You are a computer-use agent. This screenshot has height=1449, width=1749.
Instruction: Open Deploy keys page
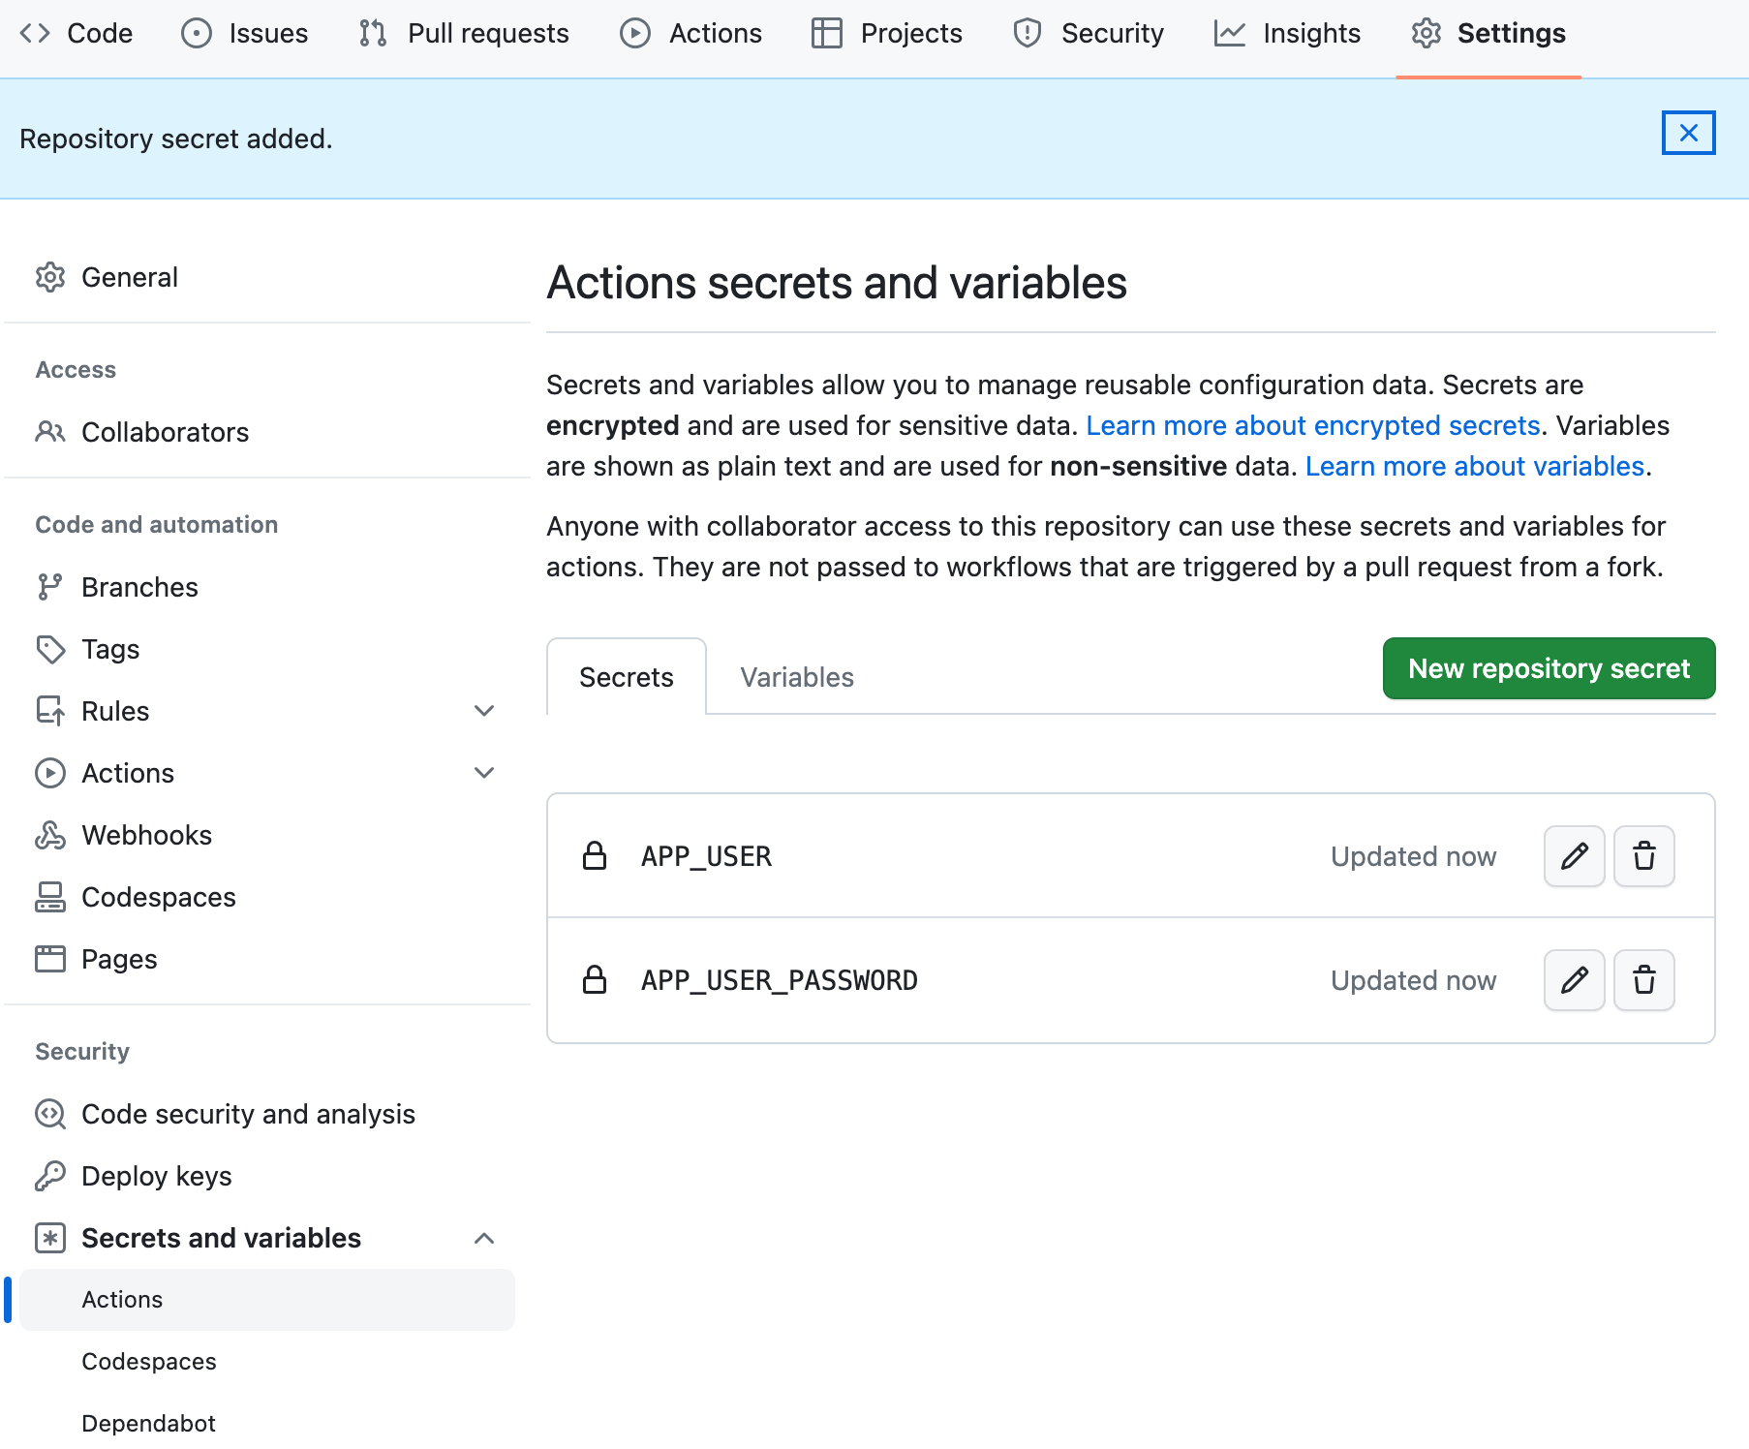(156, 1176)
